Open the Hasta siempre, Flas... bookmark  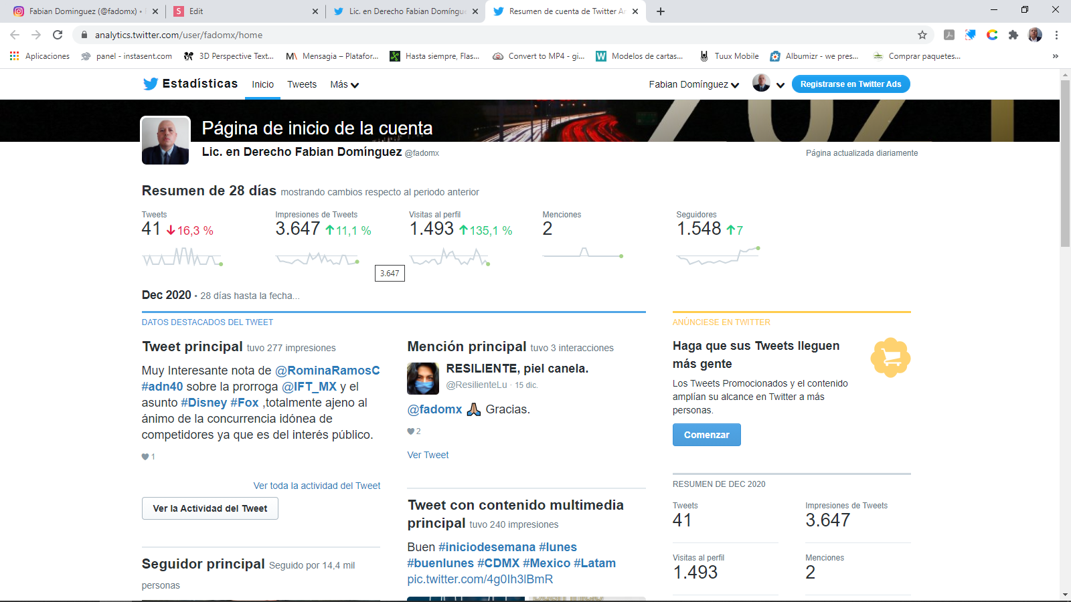coord(435,56)
